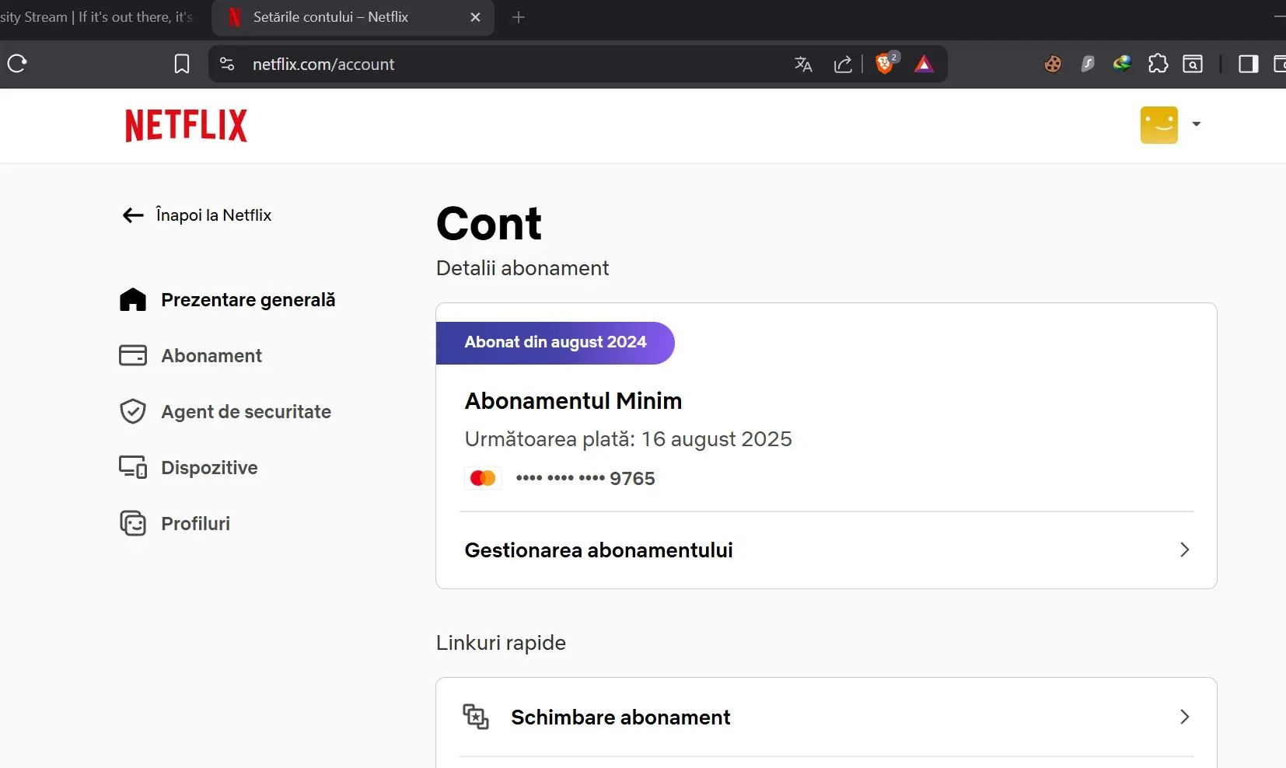
Task: Reload the page with browser refresh
Action: (x=17, y=64)
